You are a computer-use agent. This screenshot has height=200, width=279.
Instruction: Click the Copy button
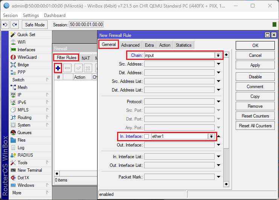point(255,96)
